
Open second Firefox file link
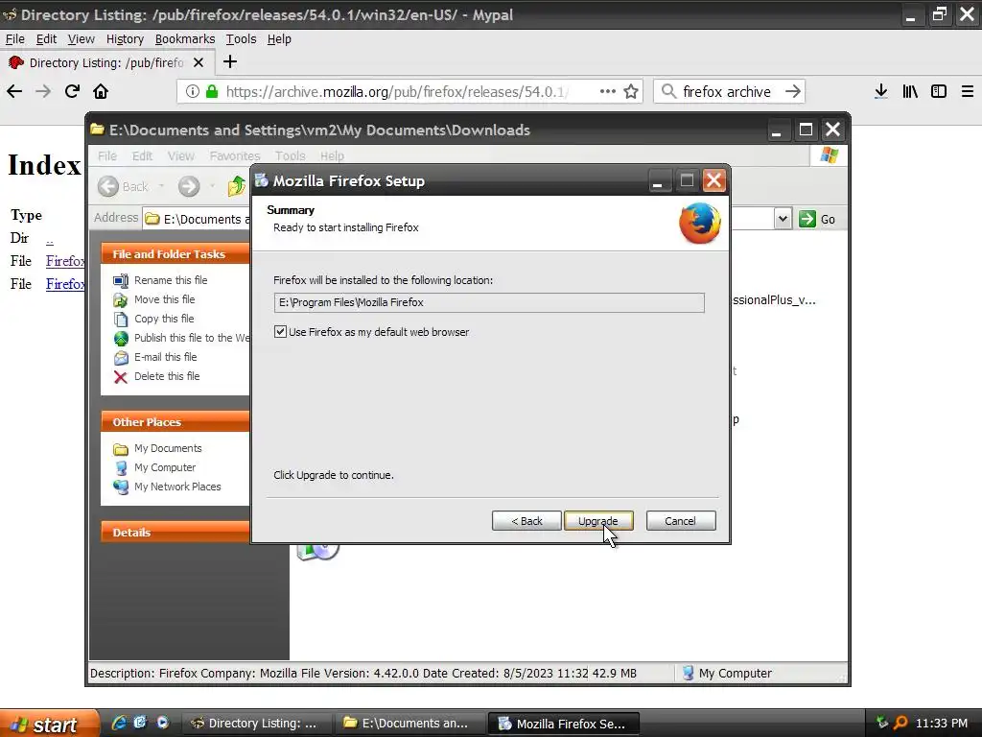click(65, 284)
